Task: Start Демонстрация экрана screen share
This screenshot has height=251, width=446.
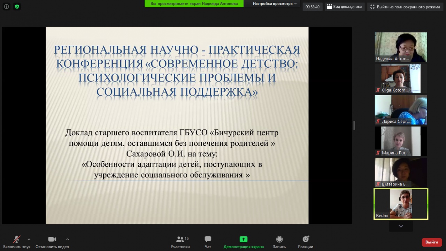Action: tap(243, 242)
